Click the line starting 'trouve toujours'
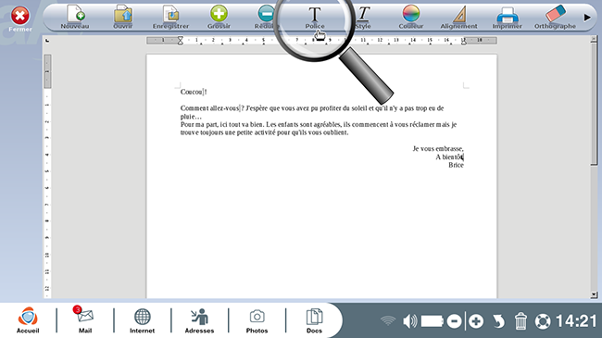Image resolution: width=602 pixels, height=338 pixels. pyautogui.click(x=265, y=132)
